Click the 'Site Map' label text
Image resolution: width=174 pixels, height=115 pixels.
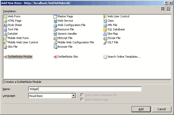(x=113, y=34)
